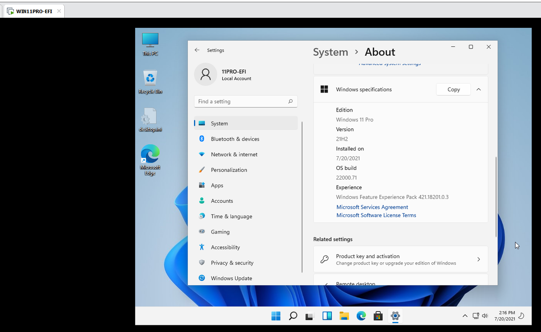Screen dimensions: 541x332
Task: Click the sidebar navigation scrollbar
Action: point(302,197)
